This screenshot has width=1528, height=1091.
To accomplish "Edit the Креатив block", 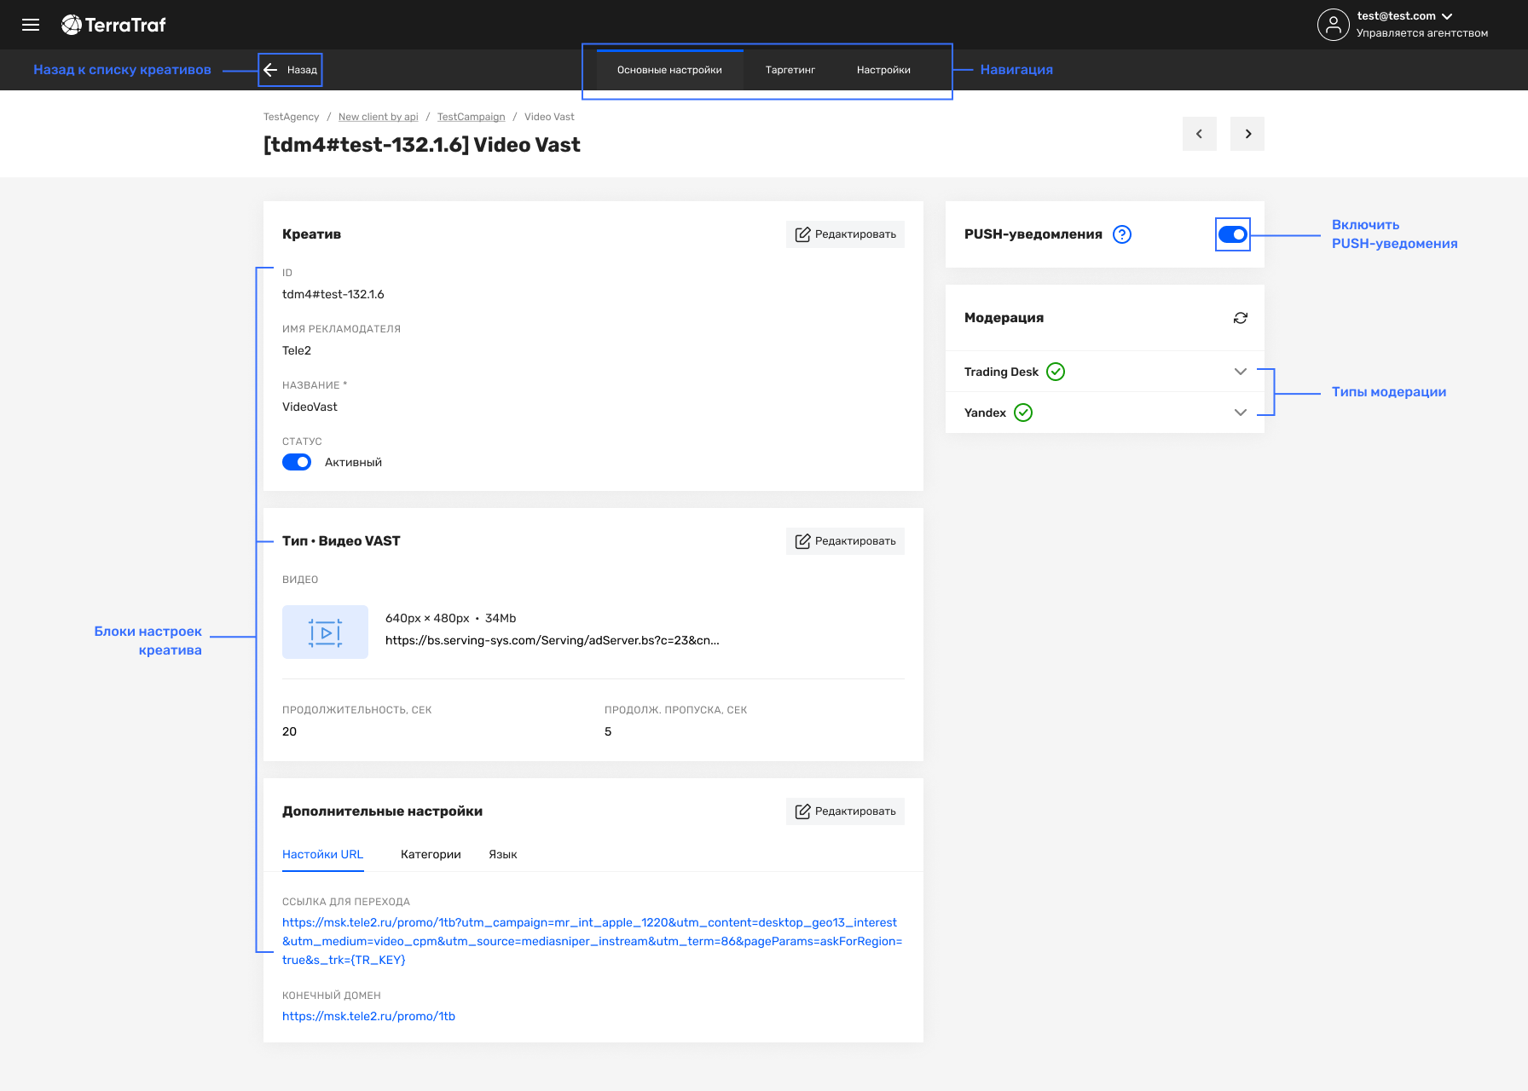I will [845, 234].
